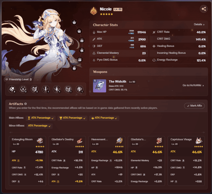Click Heavensent Energy Recharge +11.0% substat

pyautogui.click(x=107, y=161)
